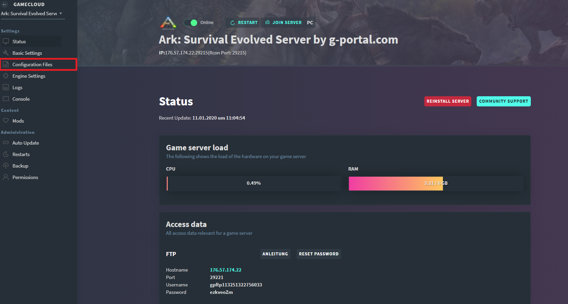Select the PC tab next to Join Server
The image size is (568, 304).
(310, 23)
